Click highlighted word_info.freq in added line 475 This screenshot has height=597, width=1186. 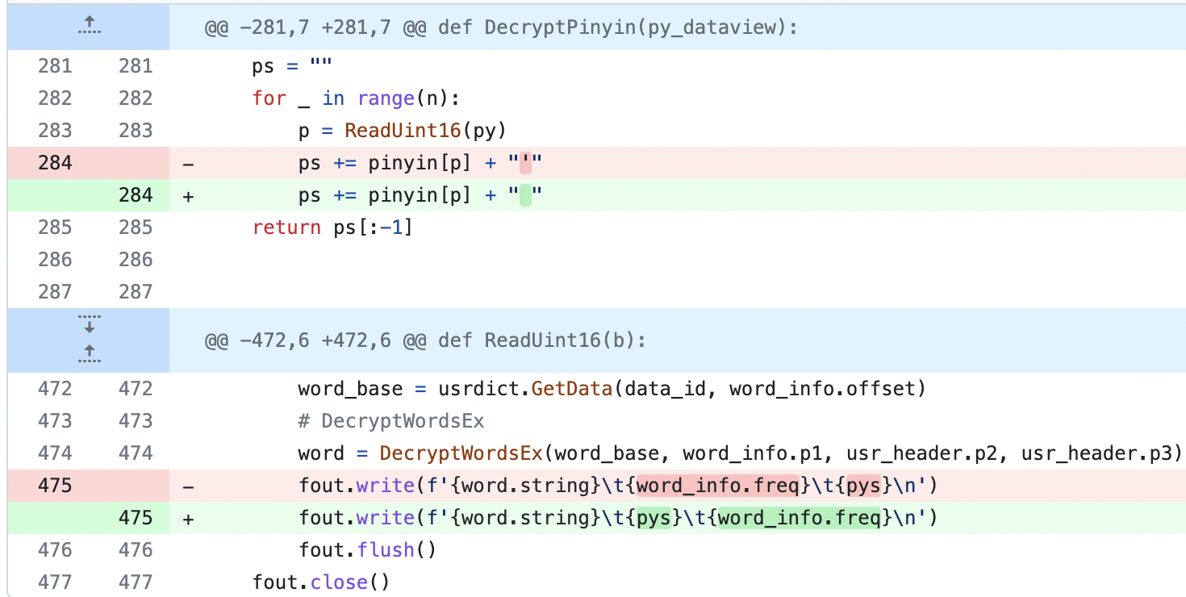[798, 518]
